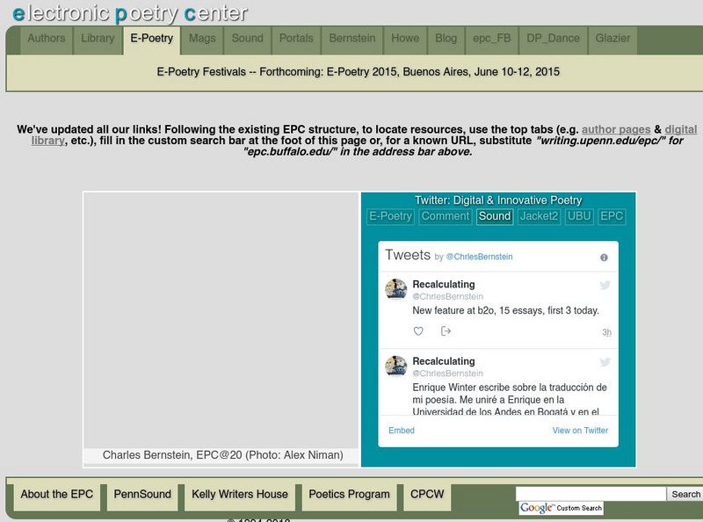Switch Twitter feed to UBU
The image size is (703, 522).
click(579, 216)
